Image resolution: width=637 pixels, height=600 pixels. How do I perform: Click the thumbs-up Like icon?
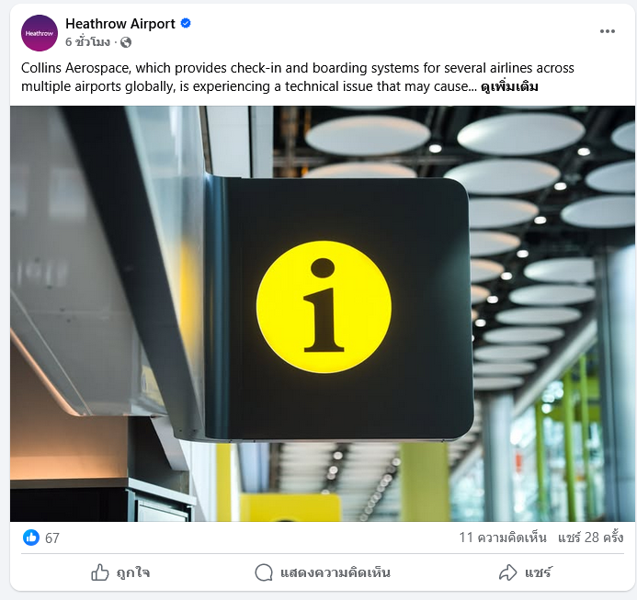coord(100,572)
